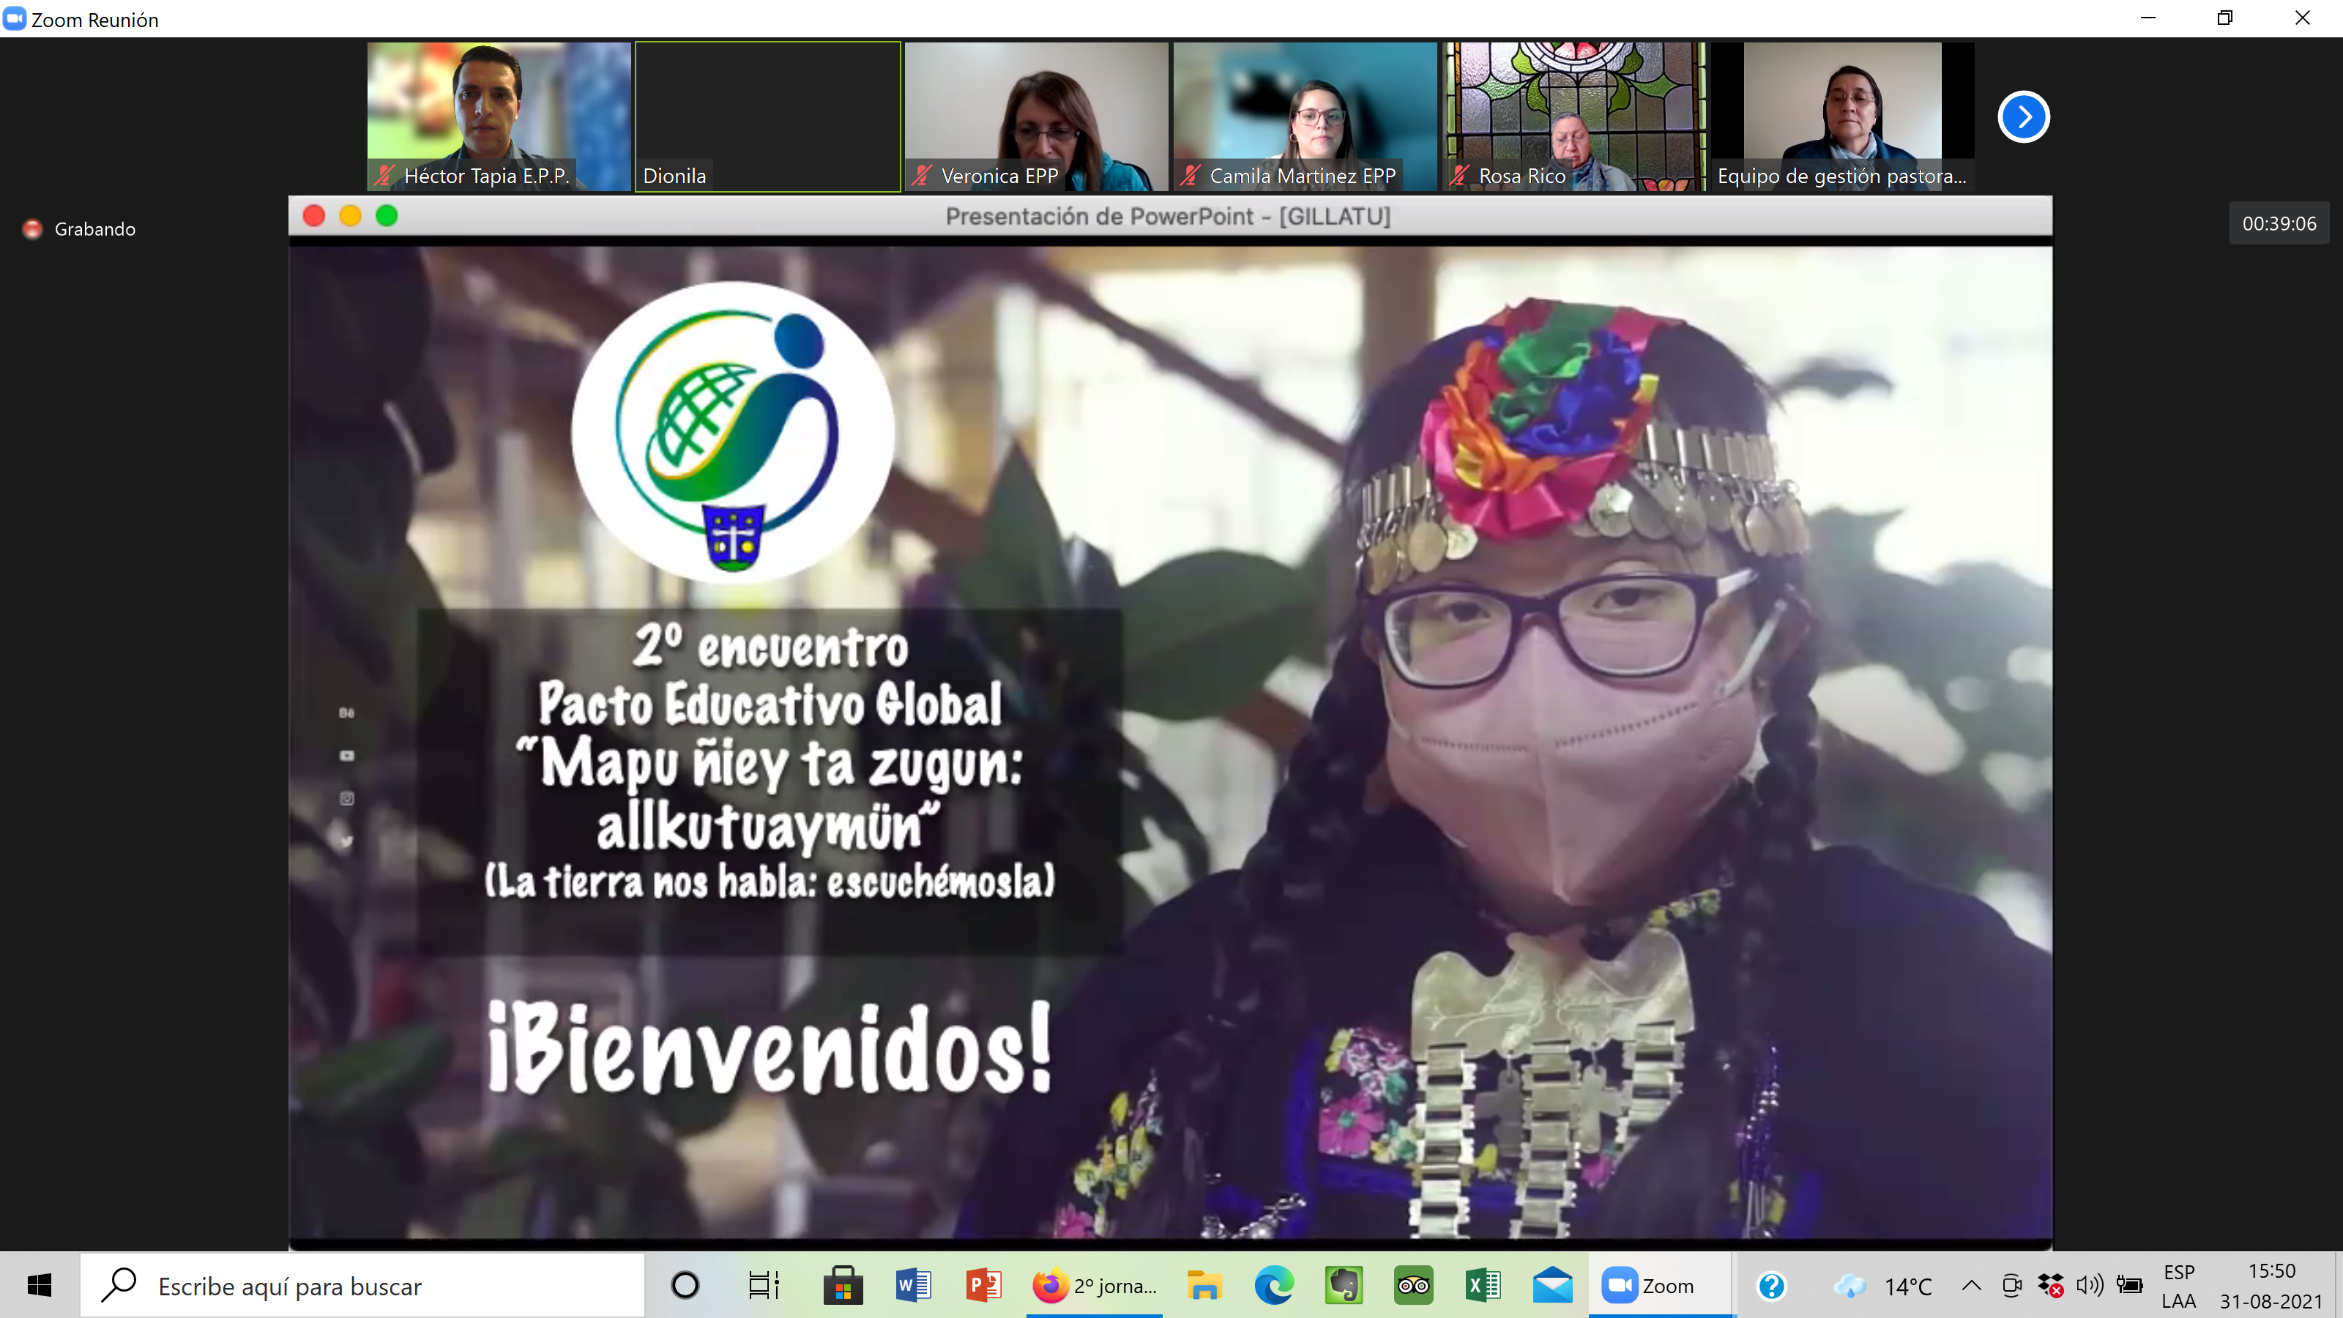2343x1318 pixels.
Task: Open the 14°C weather widget
Action: 1881,1285
